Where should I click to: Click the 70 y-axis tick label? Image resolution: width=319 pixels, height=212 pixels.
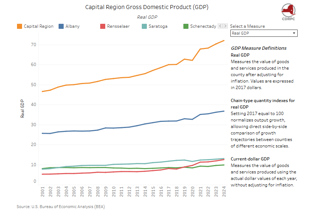click(x=34, y=45)
